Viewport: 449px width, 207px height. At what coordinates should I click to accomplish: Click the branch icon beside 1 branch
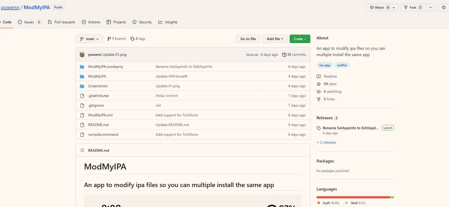click(x=109, y=39)
